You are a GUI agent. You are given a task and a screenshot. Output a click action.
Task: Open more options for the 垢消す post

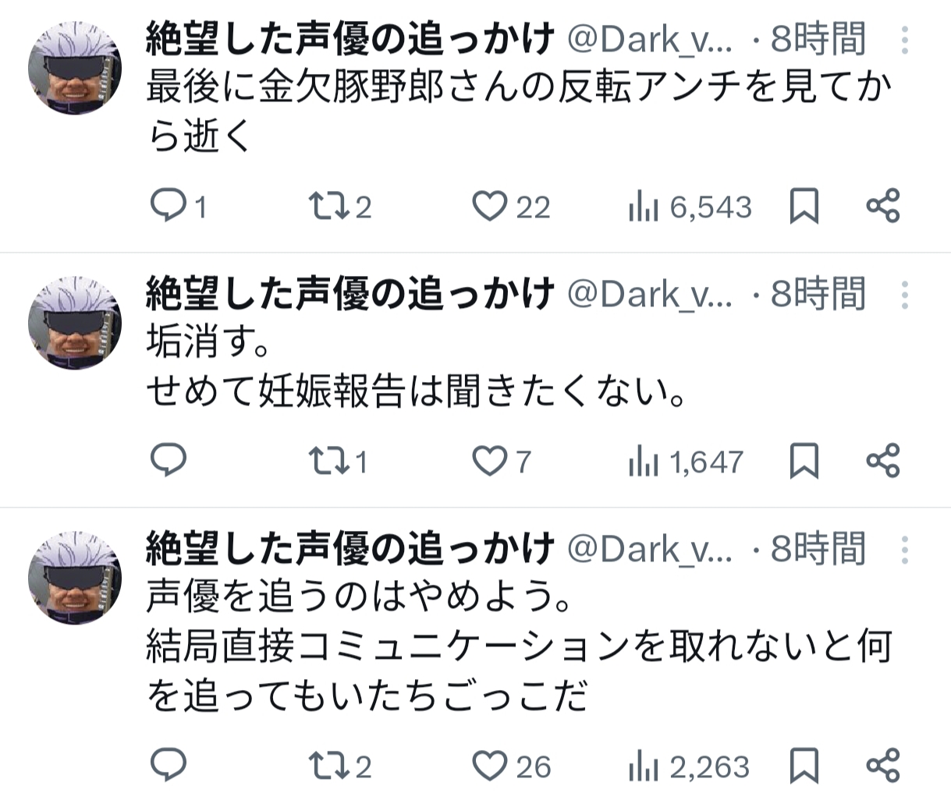[x=904, y=295]
